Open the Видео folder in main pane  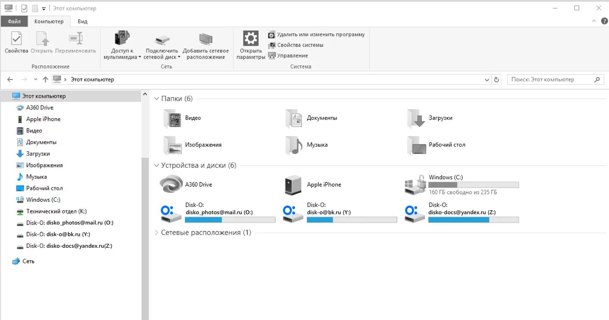[x=182, y=118]
